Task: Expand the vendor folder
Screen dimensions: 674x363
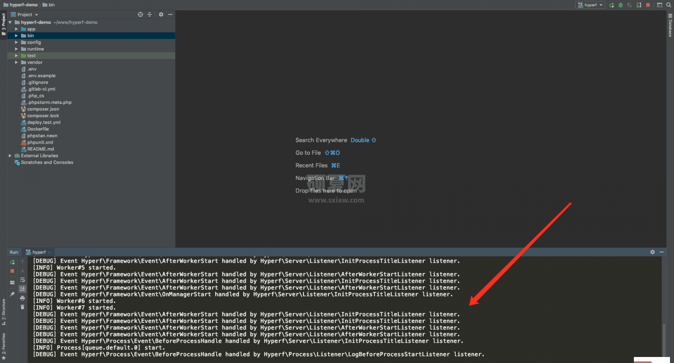Action: point(16,63)
